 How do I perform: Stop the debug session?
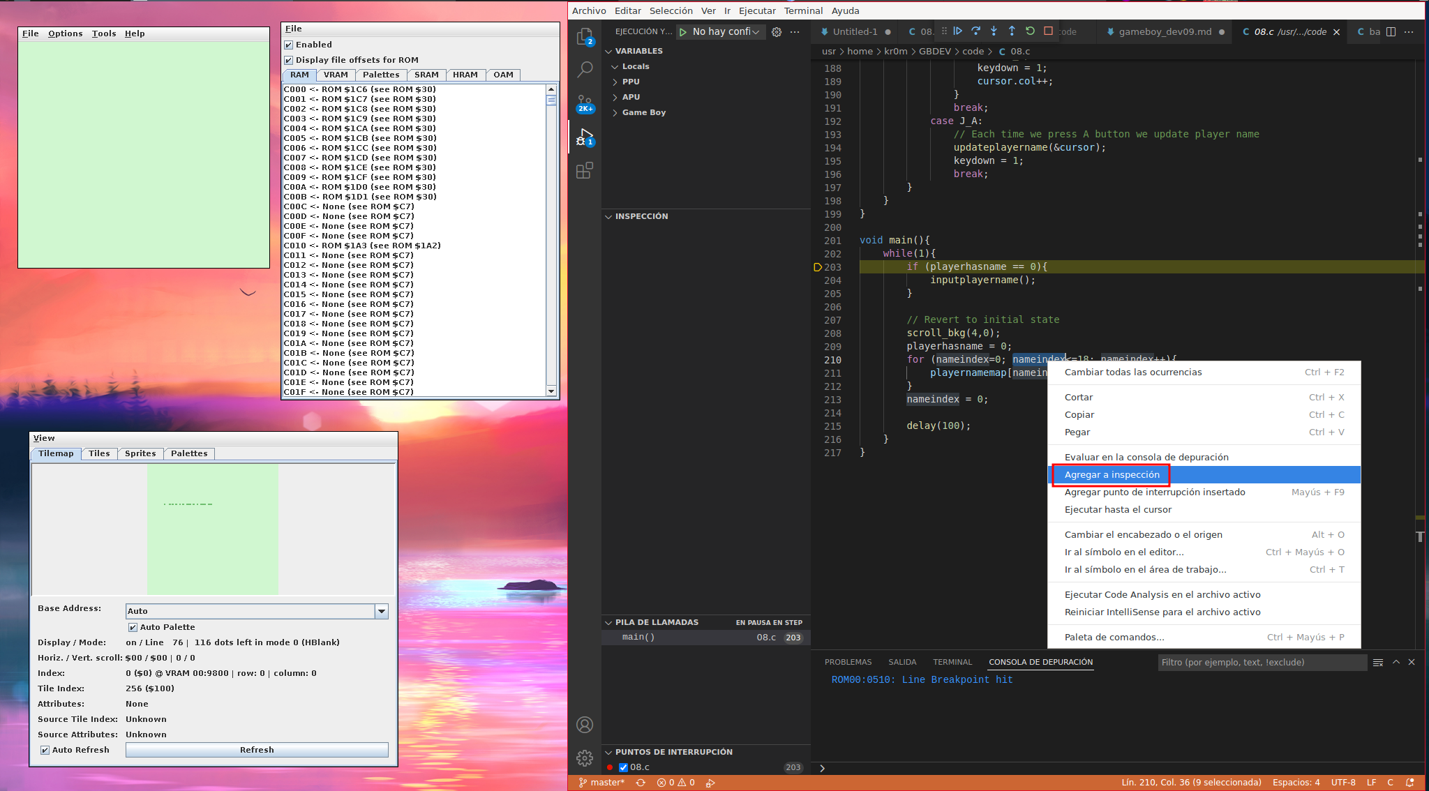[x=1048, y=31]
